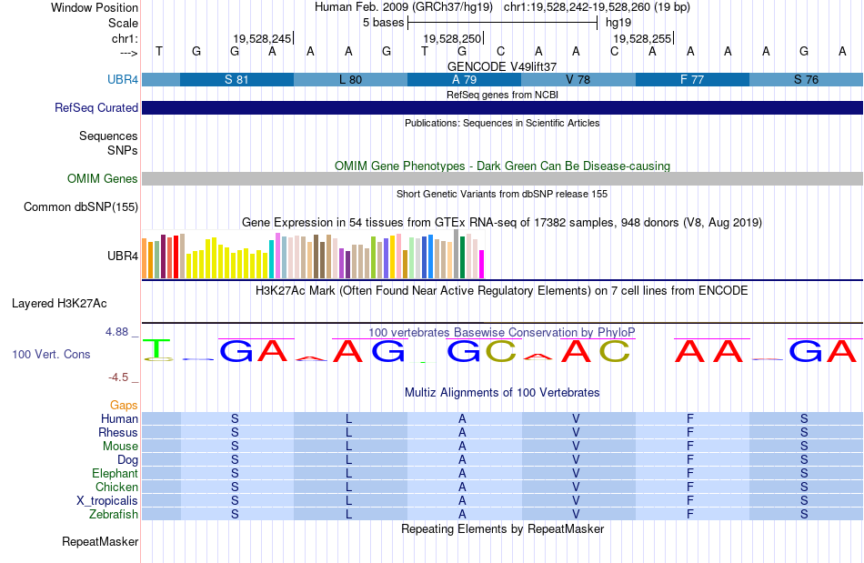Viewport: 864px width, 563px height.
Task: Click the V residue in the Mouse row
Action: click(576, 447)
